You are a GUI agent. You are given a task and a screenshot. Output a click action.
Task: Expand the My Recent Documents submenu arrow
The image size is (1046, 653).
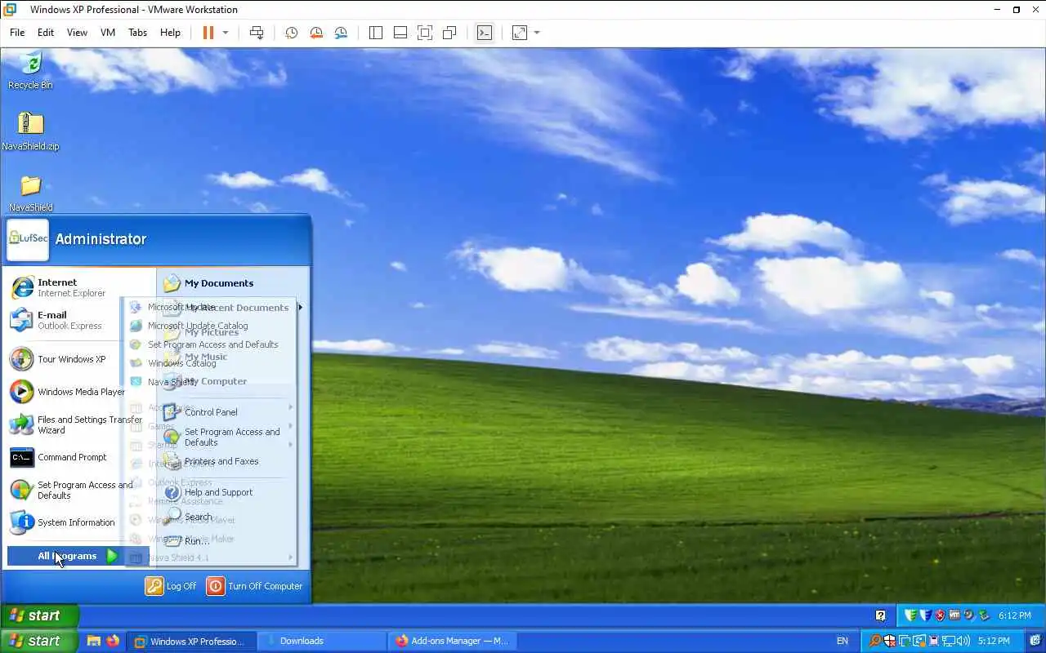[x=300, y=308]
